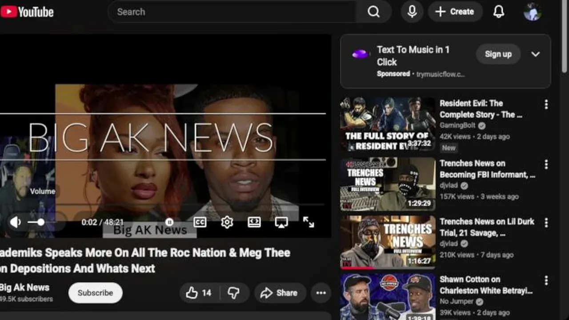Click the djvlad channel under FBI Informant video
The image size is (569, 320).
pos(449,186)
